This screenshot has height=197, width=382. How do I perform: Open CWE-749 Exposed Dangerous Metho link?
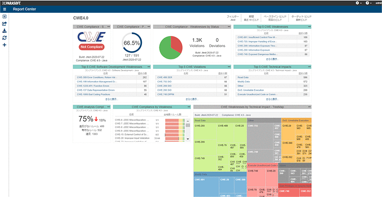coord(257,54)
